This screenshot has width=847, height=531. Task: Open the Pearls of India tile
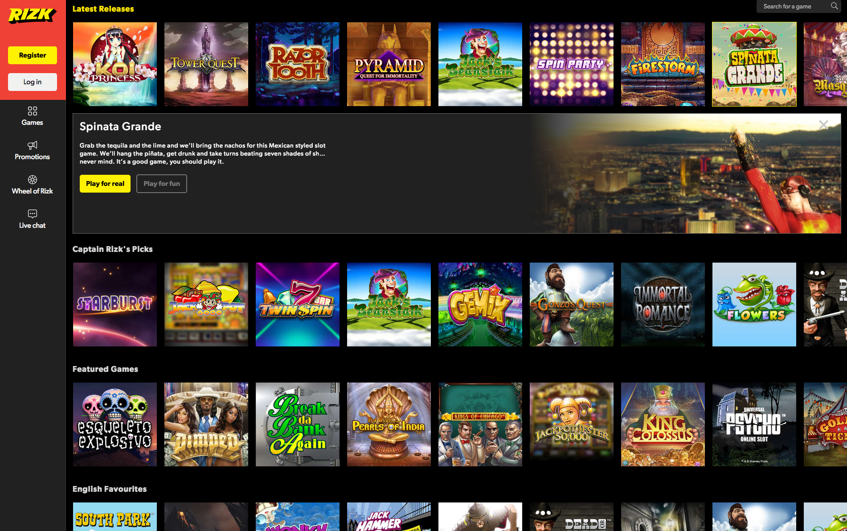point(389,424)
